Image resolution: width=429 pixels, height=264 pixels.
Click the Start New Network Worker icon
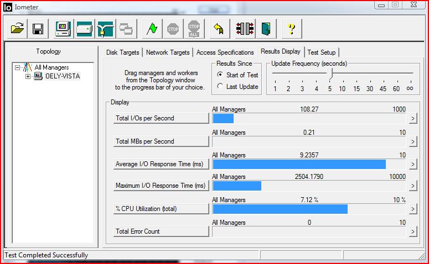coord(105,29)
